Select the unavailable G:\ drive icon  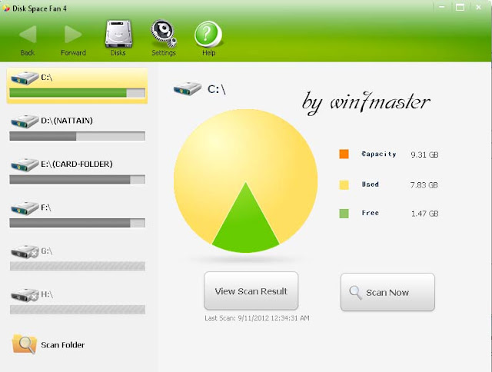pos(25,251)
